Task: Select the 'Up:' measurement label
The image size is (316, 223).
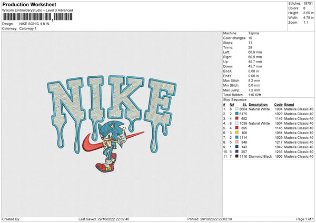Action: 225,62
